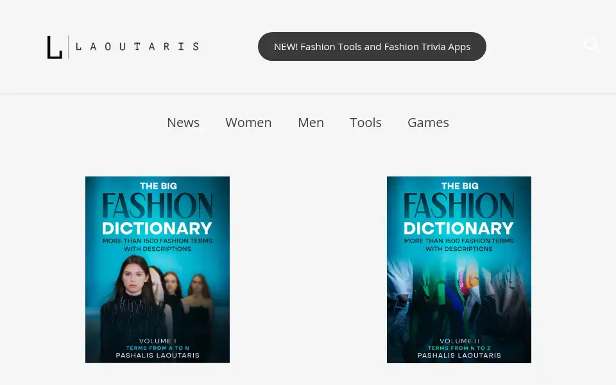Open the search magnifier icon
Viewport: 616px width, 385px height.
(x=592, y=45)
